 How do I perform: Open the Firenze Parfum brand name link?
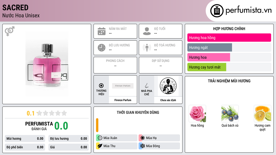[x=123, y=100]
